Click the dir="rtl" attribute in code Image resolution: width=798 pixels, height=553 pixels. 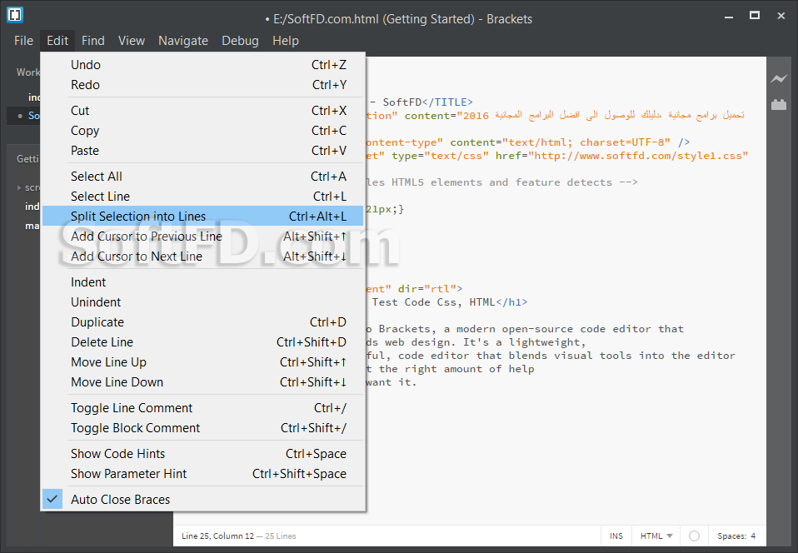coord(427,289)
